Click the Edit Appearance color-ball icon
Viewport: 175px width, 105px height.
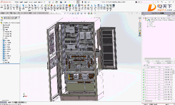[89, 13]
